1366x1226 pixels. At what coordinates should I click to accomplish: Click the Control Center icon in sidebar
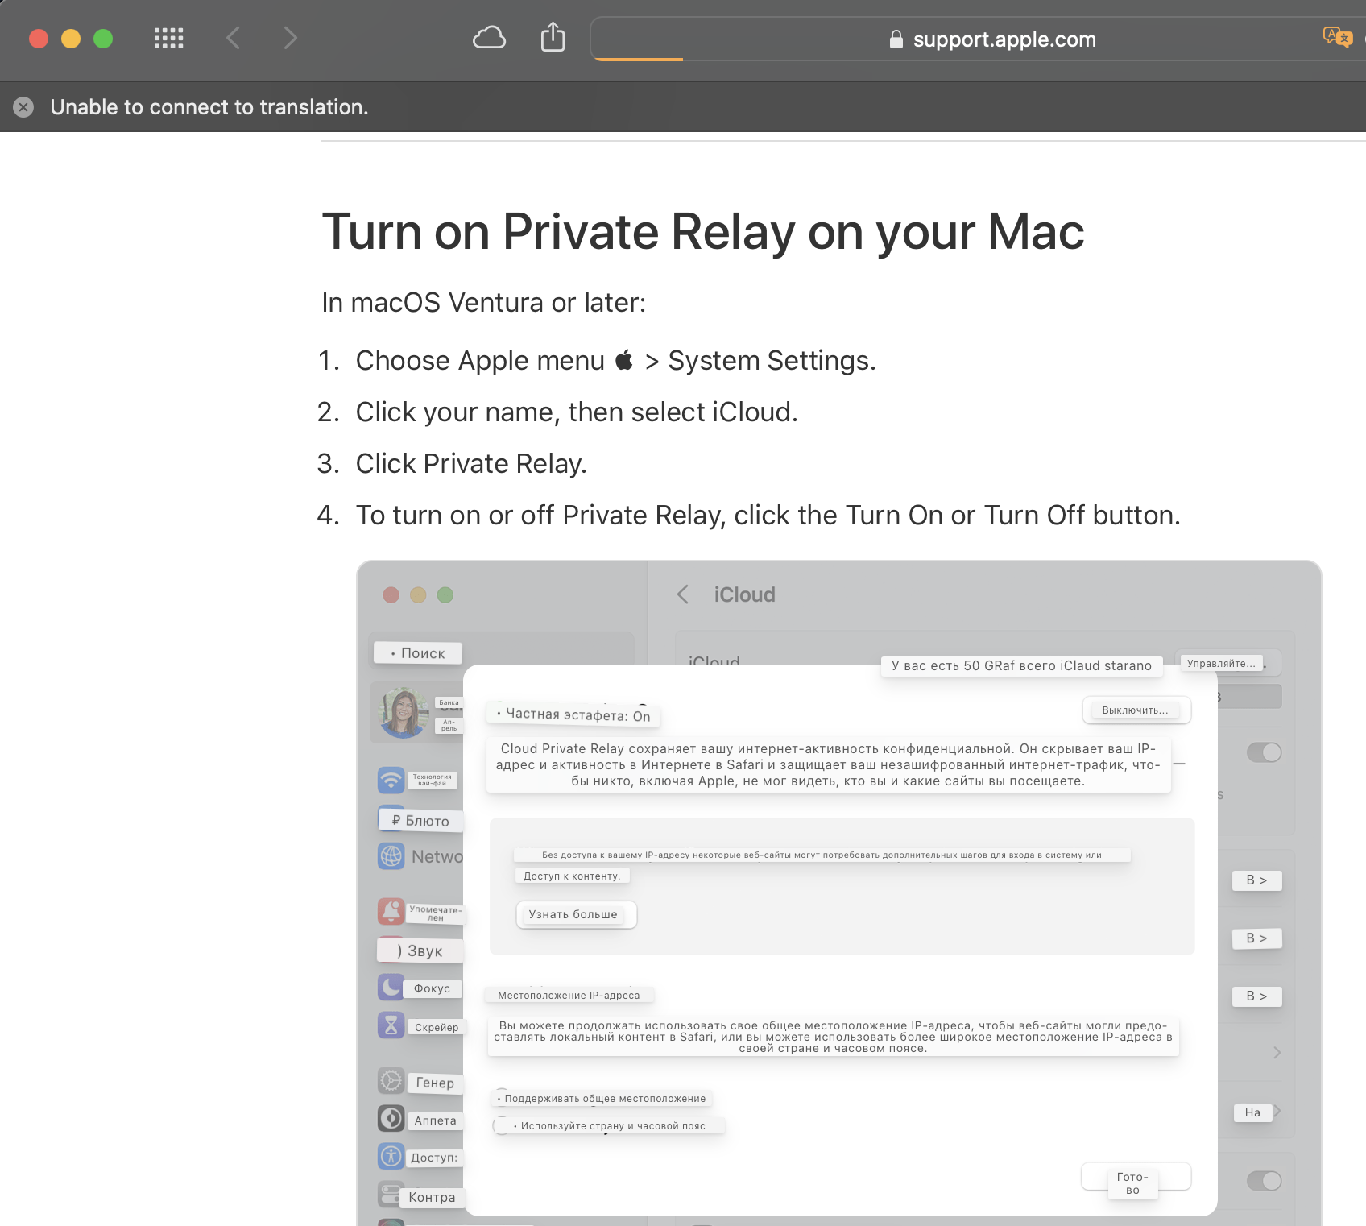click(x=391, y=1194)
